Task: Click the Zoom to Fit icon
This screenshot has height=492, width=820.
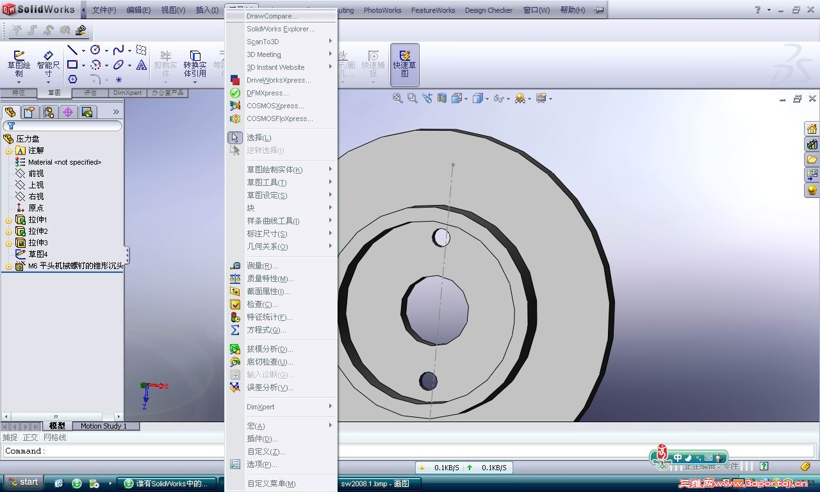Action: point(397,98)
